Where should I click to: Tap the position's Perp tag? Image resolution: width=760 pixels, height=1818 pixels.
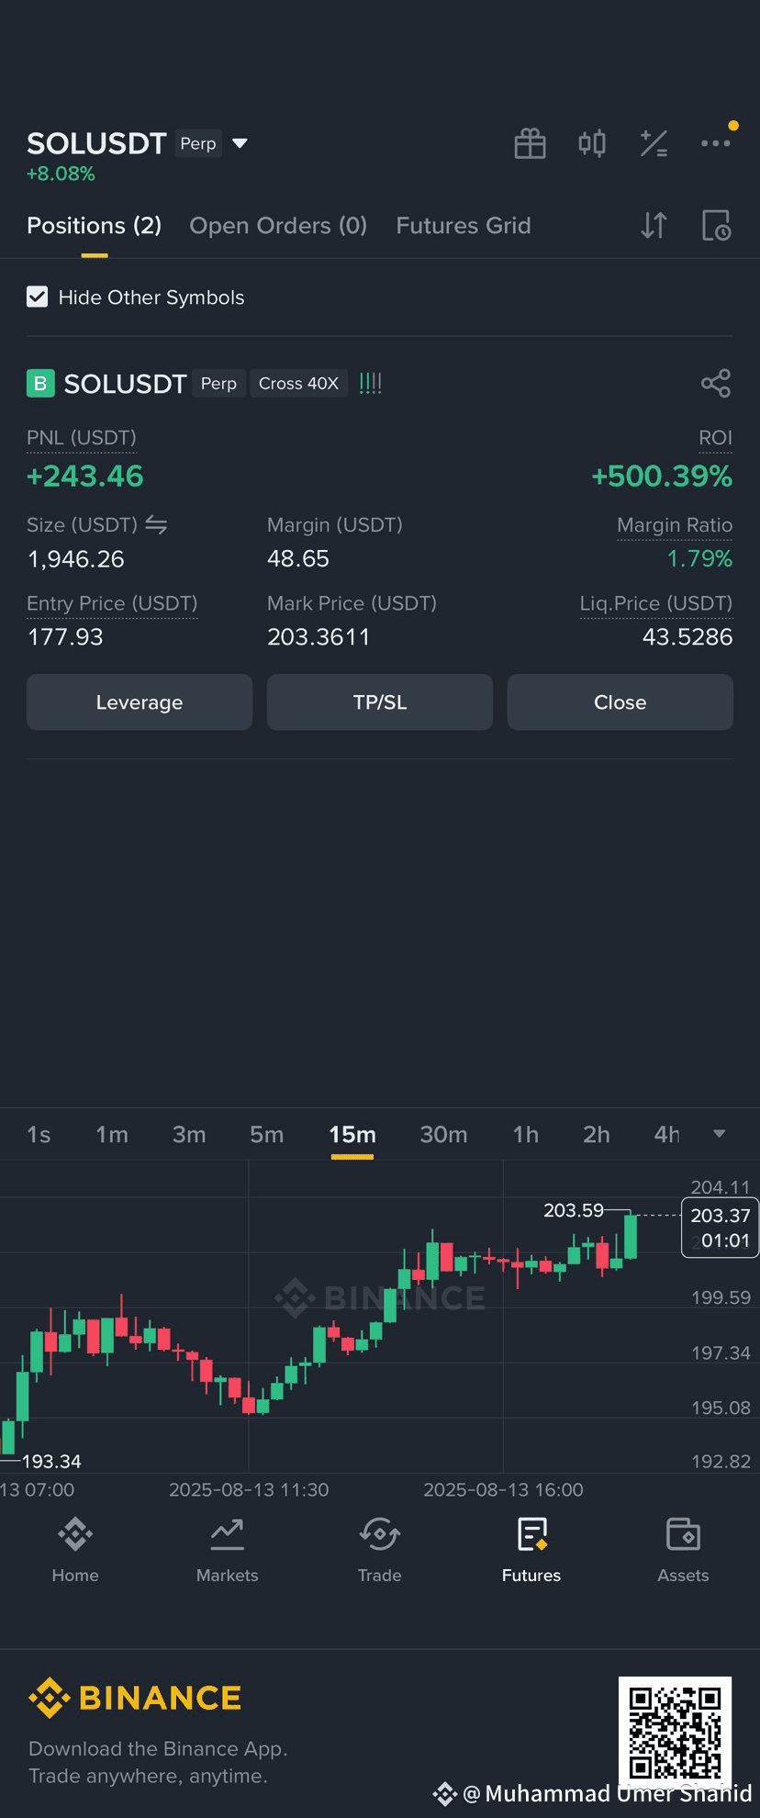pyautogui.click(x=218, y=383)
